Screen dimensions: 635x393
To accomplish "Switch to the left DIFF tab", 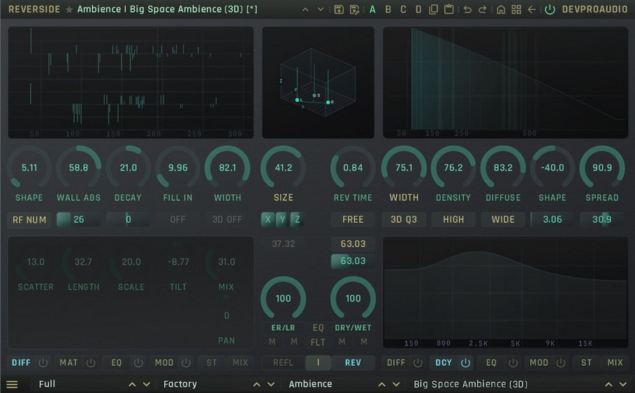I will tap(21, 363).
